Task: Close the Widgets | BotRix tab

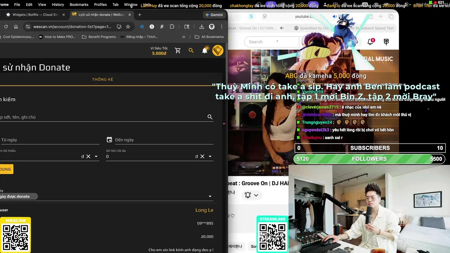Action: click(64, 15)
